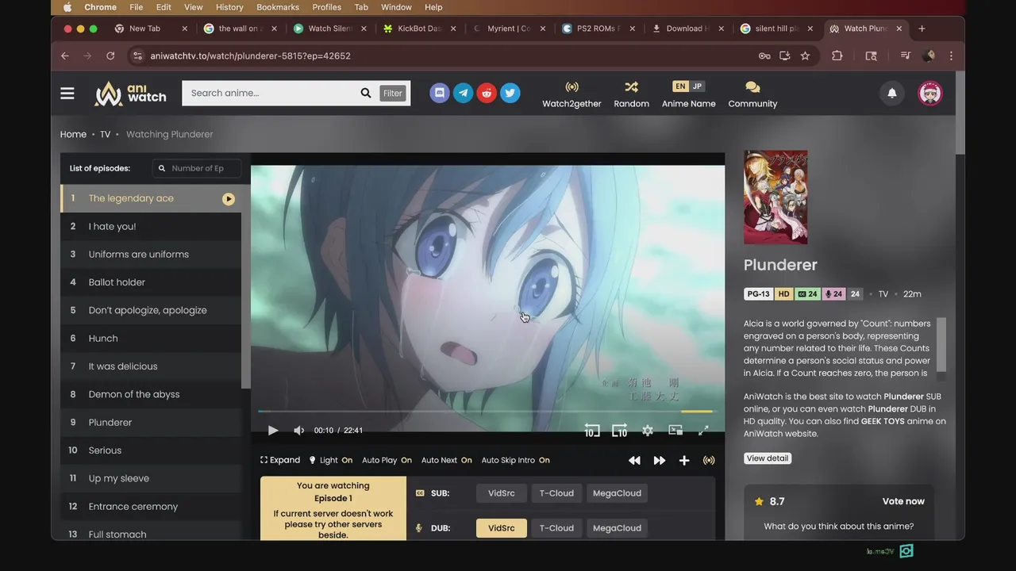Focus Number of Ep search field
Screen dimensions: 1016x571
[197, 168]
